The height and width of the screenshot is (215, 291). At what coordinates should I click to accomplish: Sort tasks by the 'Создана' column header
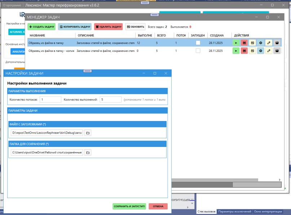pos(217,35)
